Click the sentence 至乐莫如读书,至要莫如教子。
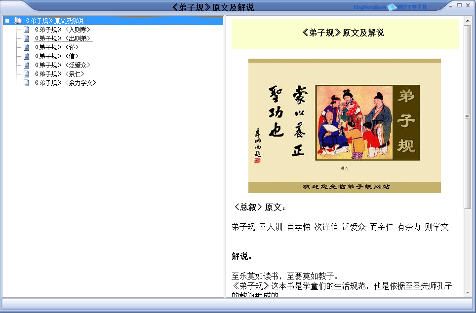476x313 pixels. [x=285, y=276]
